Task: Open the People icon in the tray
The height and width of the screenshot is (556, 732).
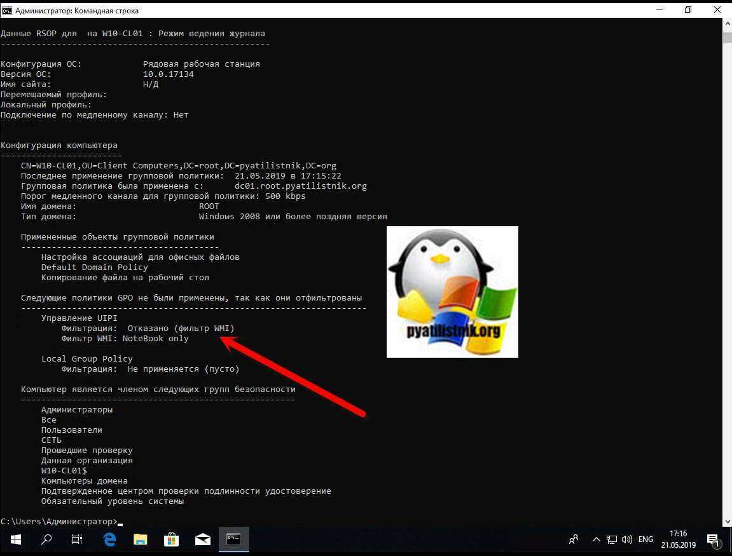Action: [574, 539]
